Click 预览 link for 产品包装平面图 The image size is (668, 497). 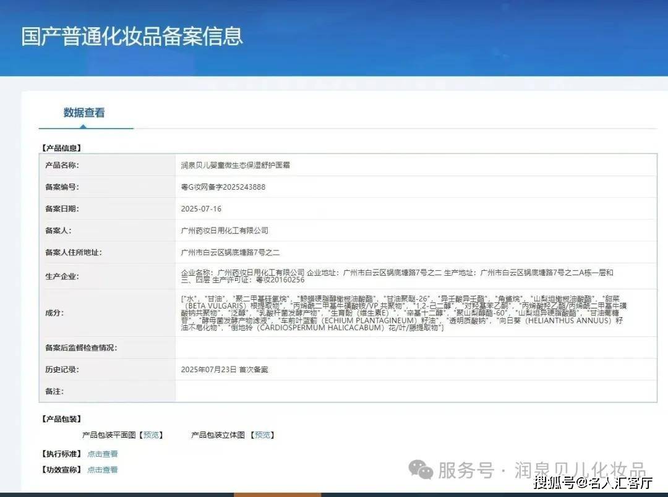[x=152, y=435]
